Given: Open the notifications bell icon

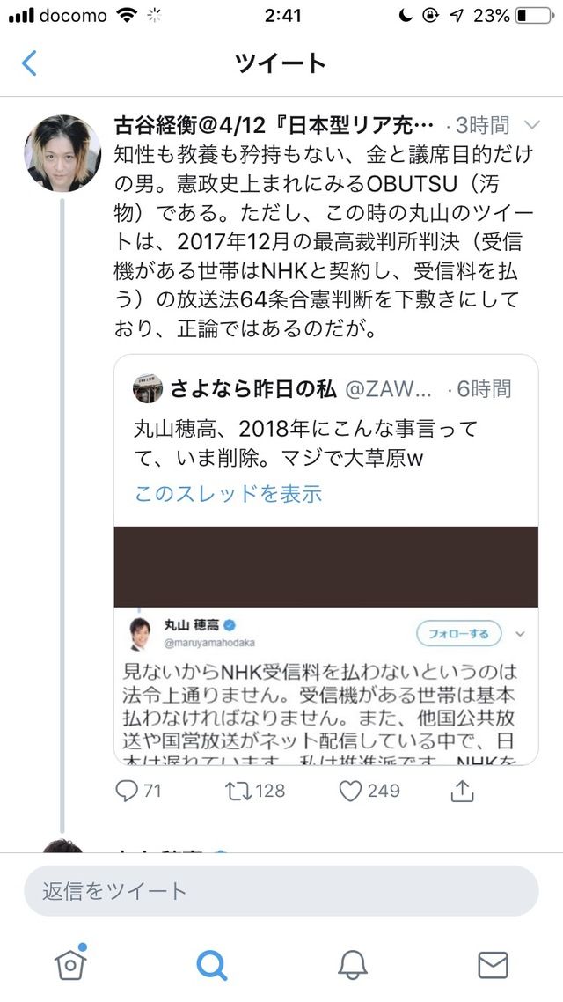Looking at the screenshot, I should (353, 963).
